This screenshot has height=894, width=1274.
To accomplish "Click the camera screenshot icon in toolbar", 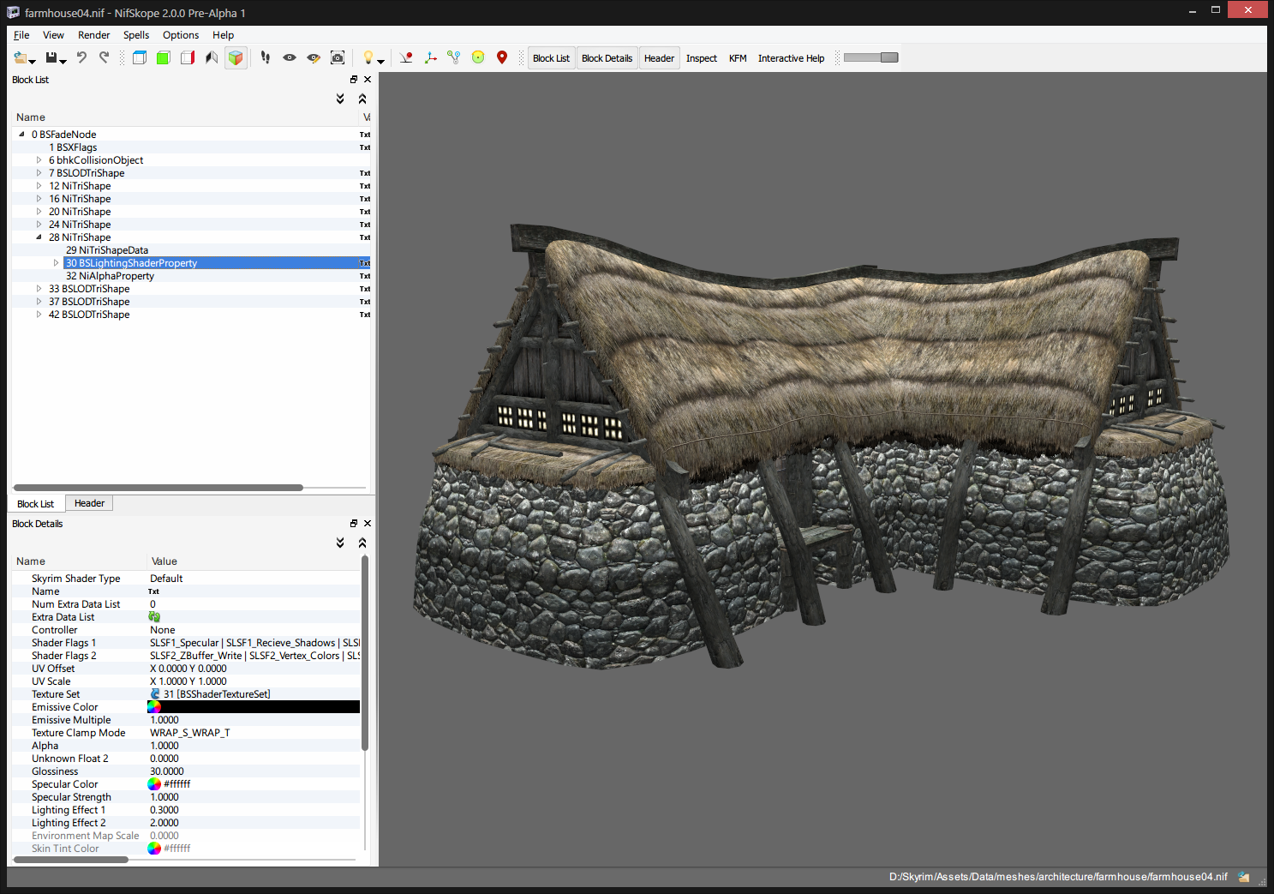I will (338, 57).
